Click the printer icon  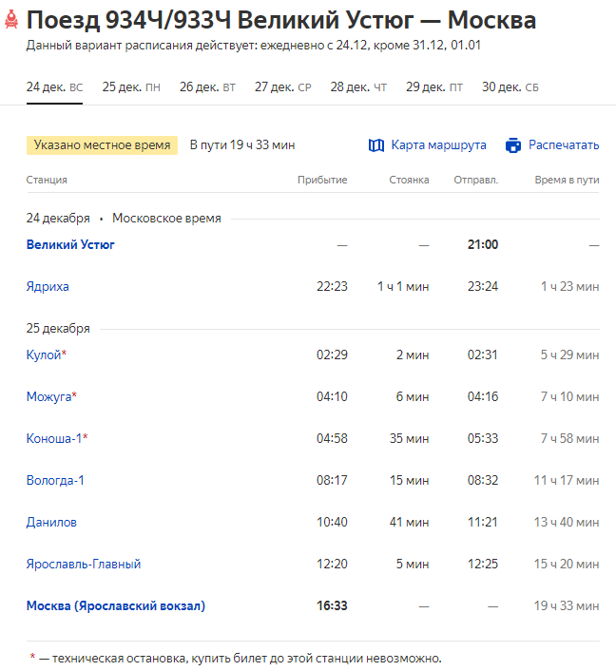pyautogui.click(x=513, y=145)
